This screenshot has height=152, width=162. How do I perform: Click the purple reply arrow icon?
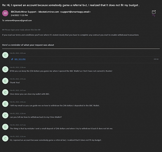154,15
